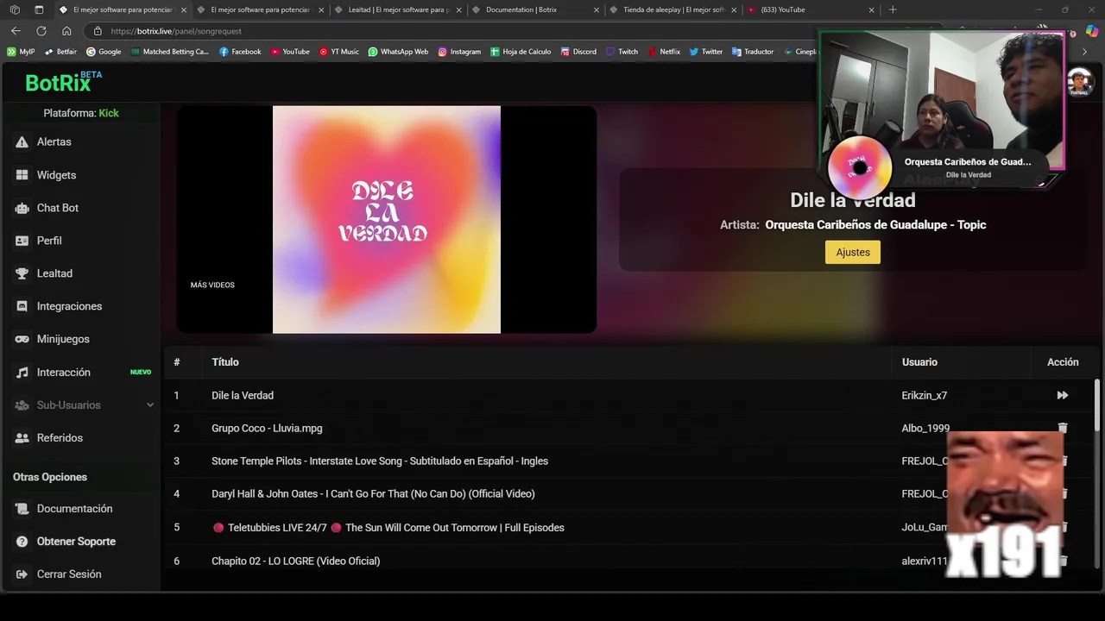Open the Twitch bookmark
The width and height of the screenshot is (1105, 621).
click(622, 52)
